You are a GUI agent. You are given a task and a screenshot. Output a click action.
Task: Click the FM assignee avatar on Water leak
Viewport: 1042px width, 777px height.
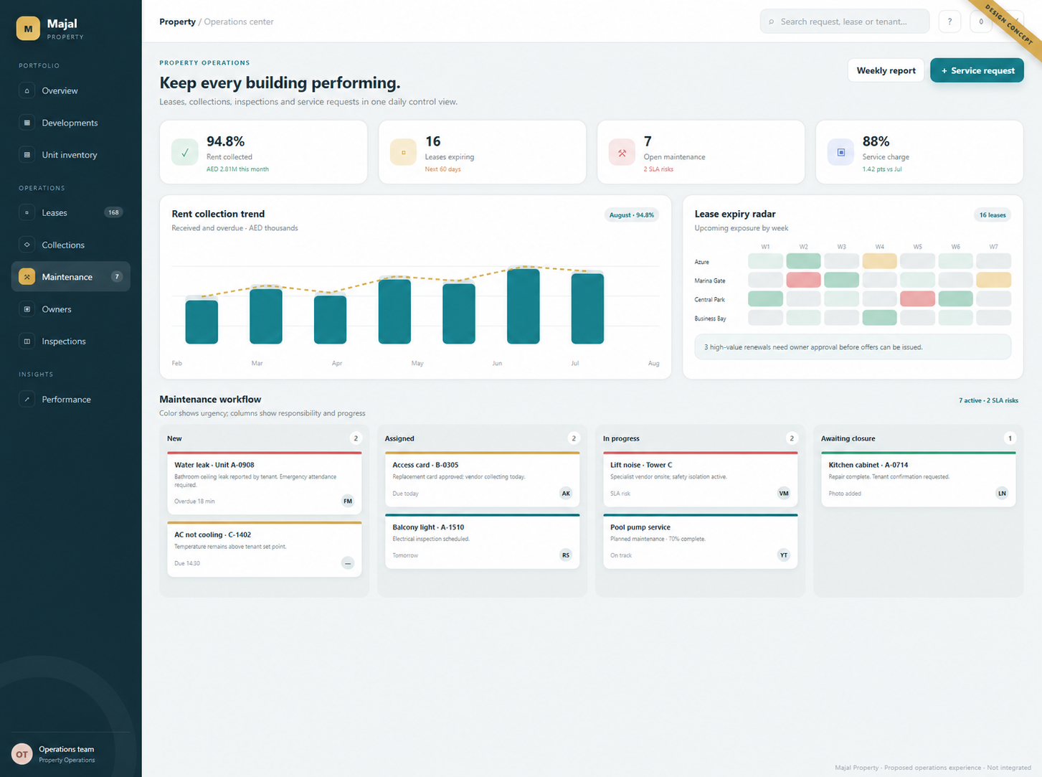point(348,501)
